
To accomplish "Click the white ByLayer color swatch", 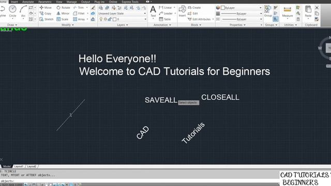I will point(223,8).
